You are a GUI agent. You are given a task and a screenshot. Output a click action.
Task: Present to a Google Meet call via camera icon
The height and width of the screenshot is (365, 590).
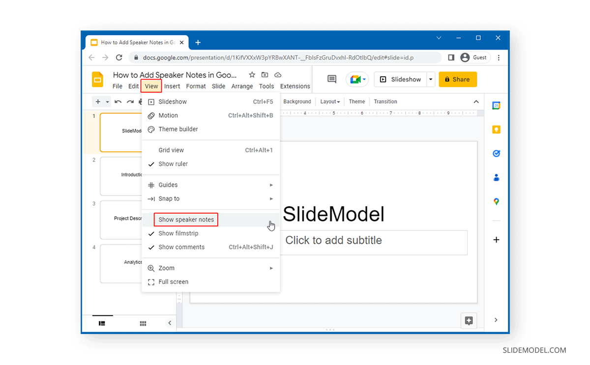coord(354,79)
